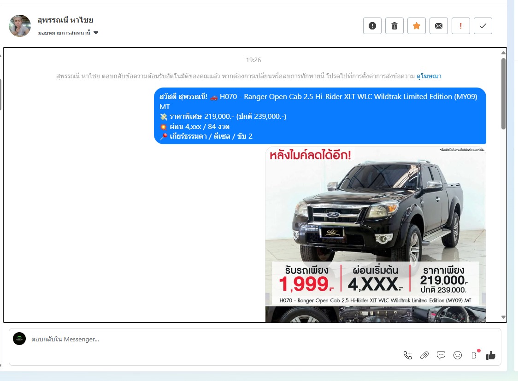This screenshot has height=381, width=518.
Task: Mark conversation done with checkmark button
Action: pyautogui.click(x=483, y=26)
